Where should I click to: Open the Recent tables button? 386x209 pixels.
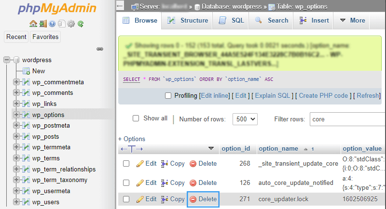coord(16,37)
